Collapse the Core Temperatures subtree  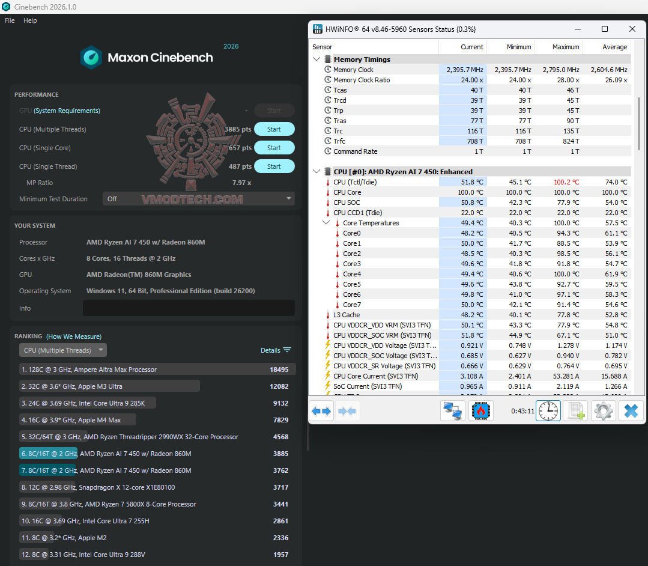[x=326, y=223]
